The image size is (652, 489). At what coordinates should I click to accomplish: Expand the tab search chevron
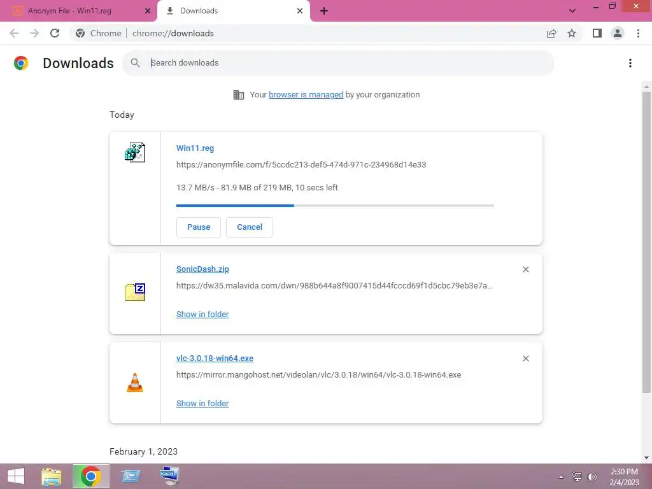click(x=572, y=11)
